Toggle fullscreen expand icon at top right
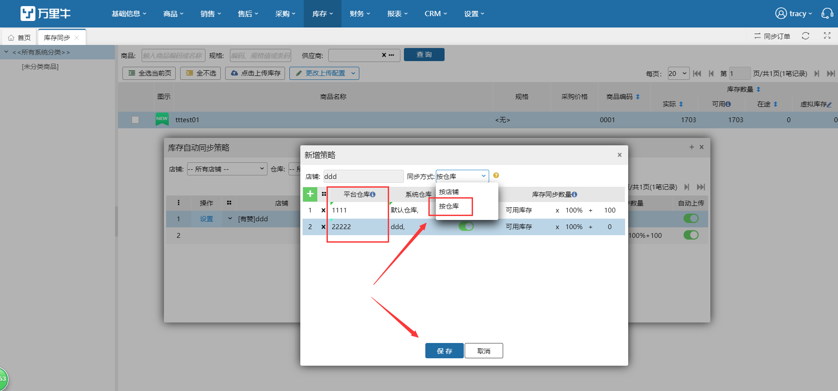Image resolution: width=838 pixels, height=391 pixels. 827,36
